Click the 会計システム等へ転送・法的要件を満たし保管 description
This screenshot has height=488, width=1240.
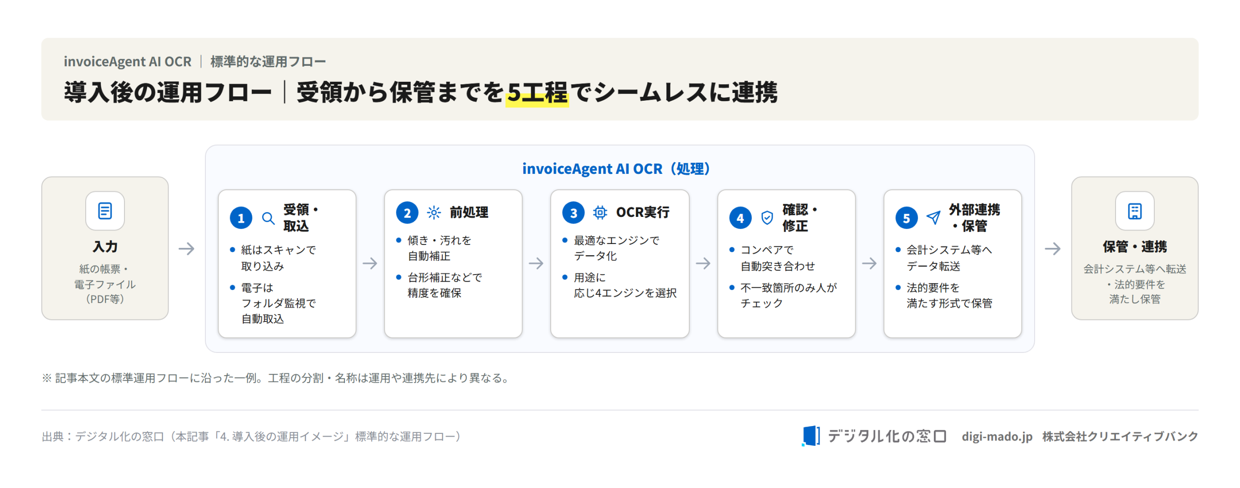click(1134, 284)
